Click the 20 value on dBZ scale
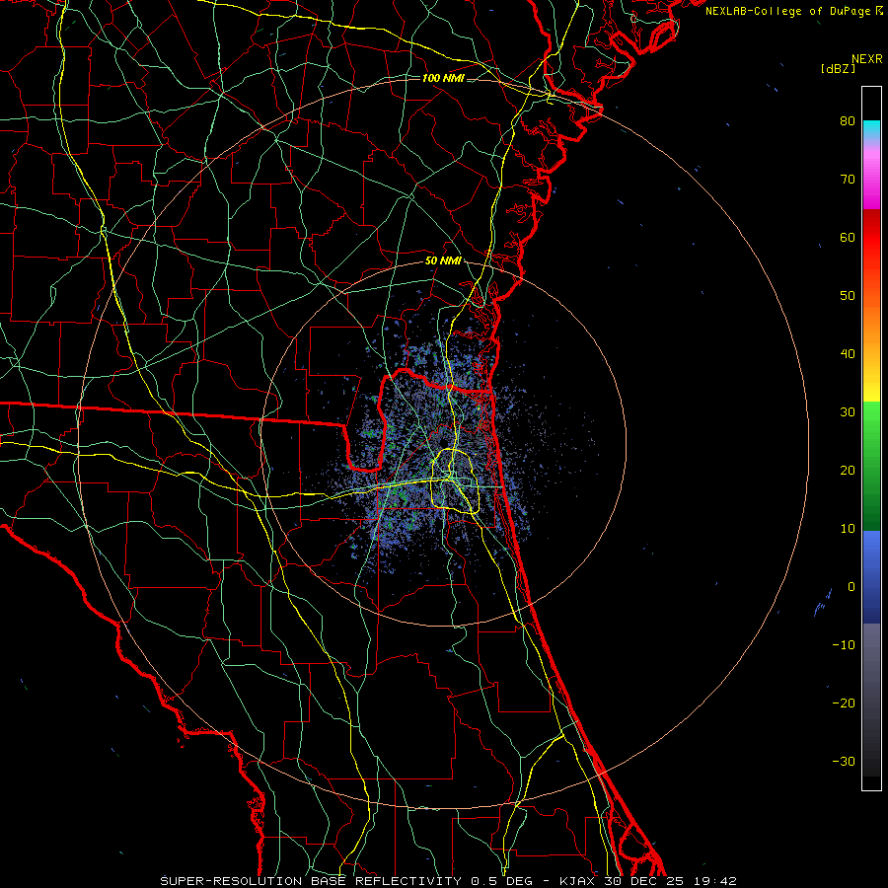 pos(848,471)
